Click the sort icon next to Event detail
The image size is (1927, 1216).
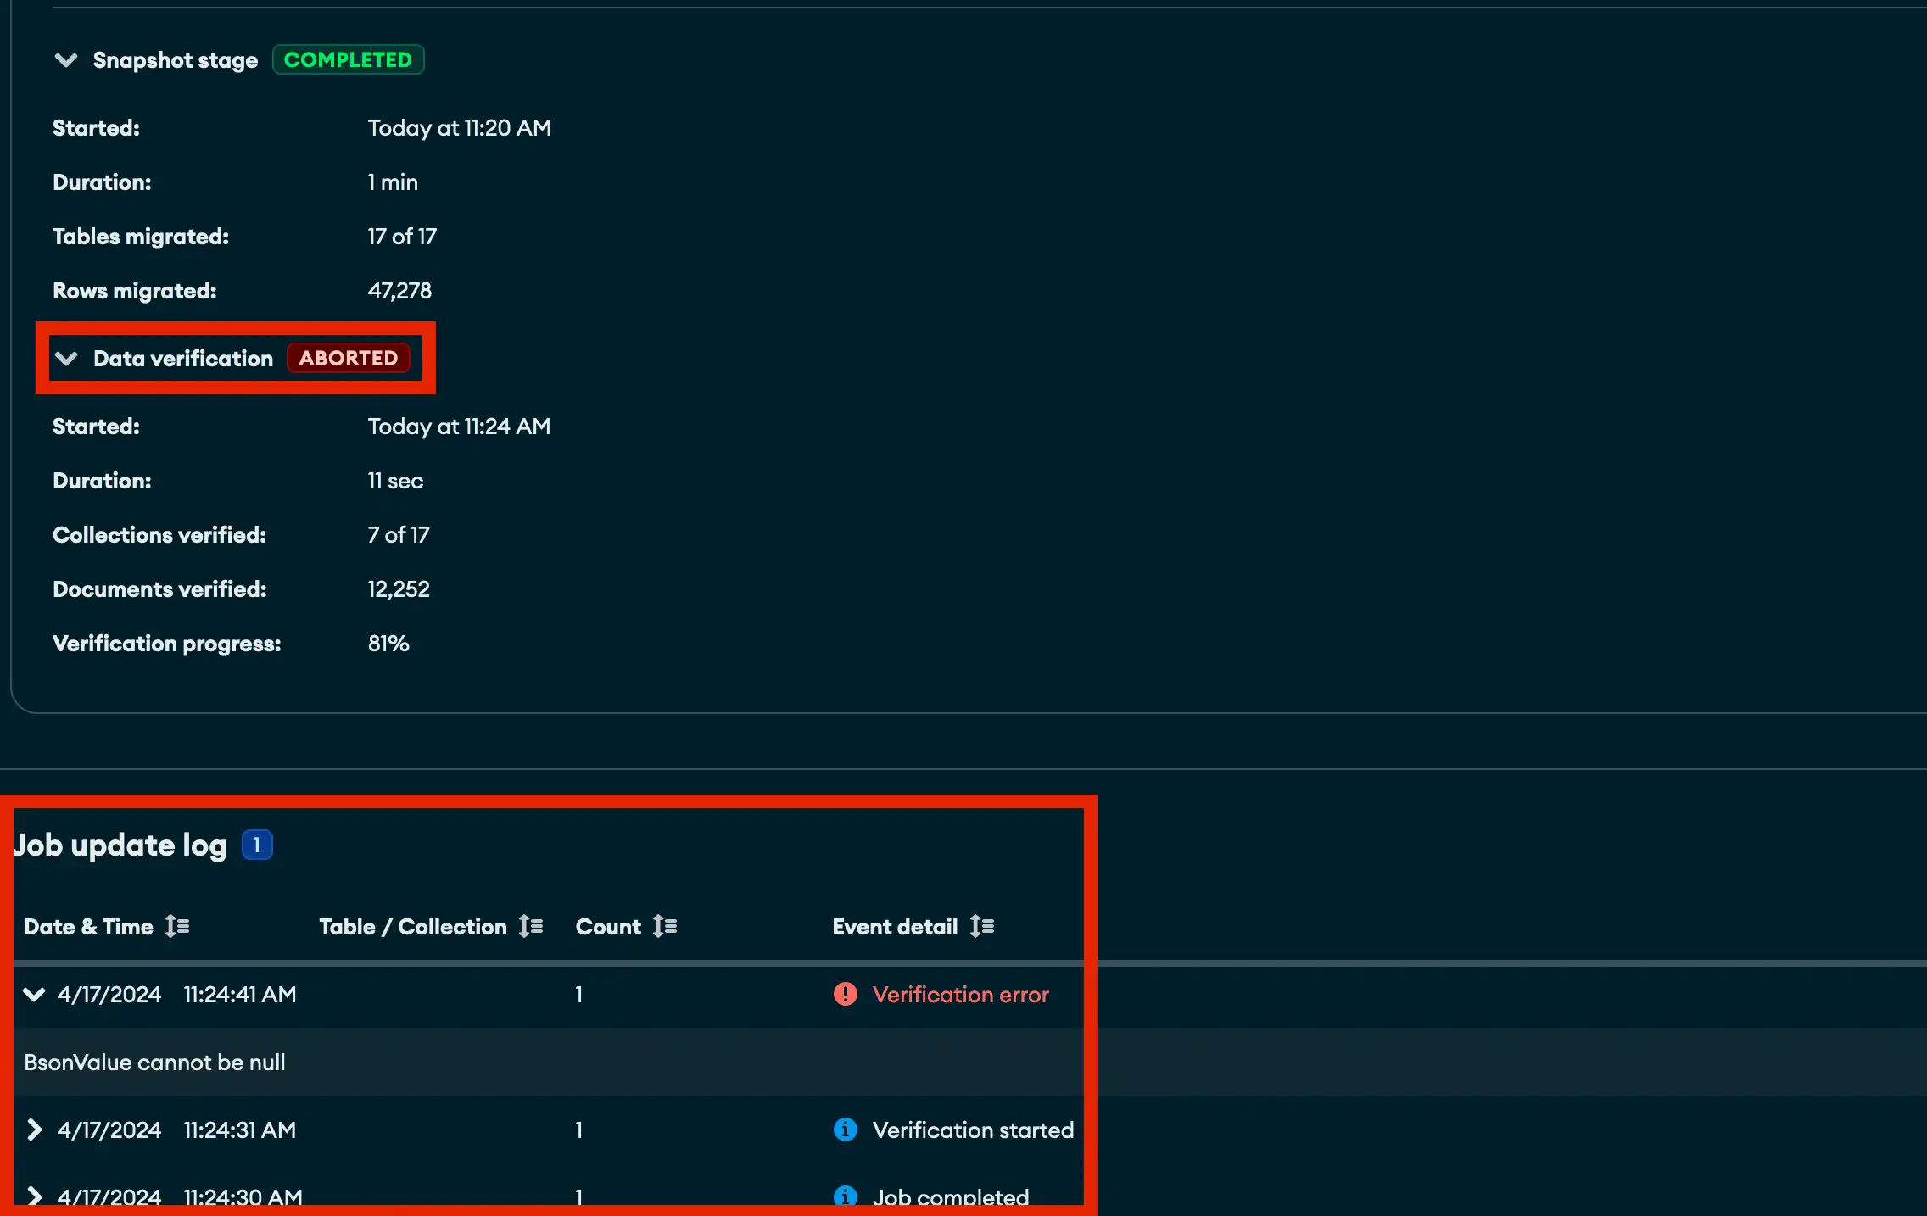click(982, 926)
